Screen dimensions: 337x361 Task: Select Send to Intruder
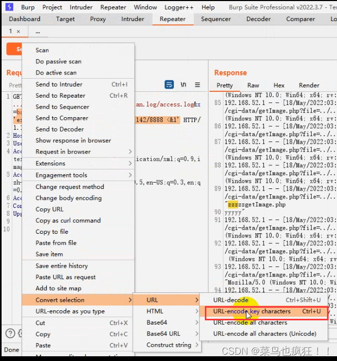pyautogui.click(x=78, y=84)
